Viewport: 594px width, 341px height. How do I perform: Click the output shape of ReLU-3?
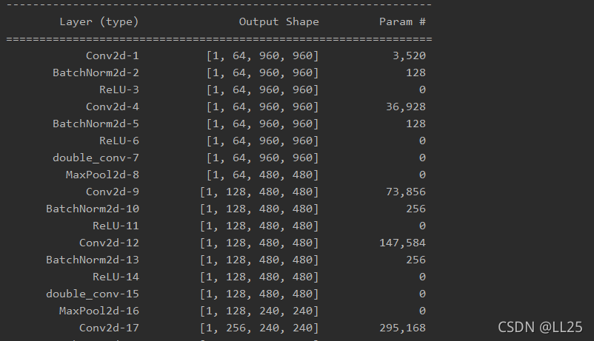pos(262,90)
